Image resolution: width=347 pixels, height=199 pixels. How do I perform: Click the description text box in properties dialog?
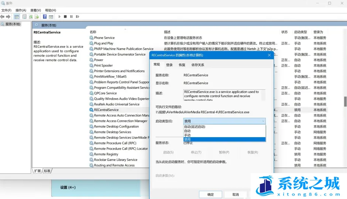[x=224, y=95]
